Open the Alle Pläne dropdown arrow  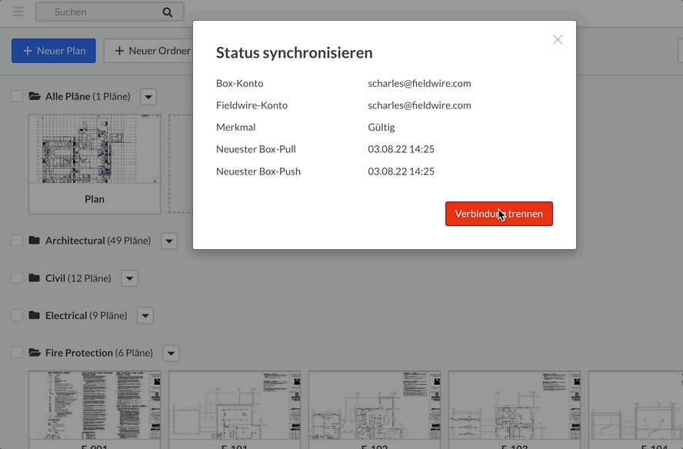[x=148, y=97]
